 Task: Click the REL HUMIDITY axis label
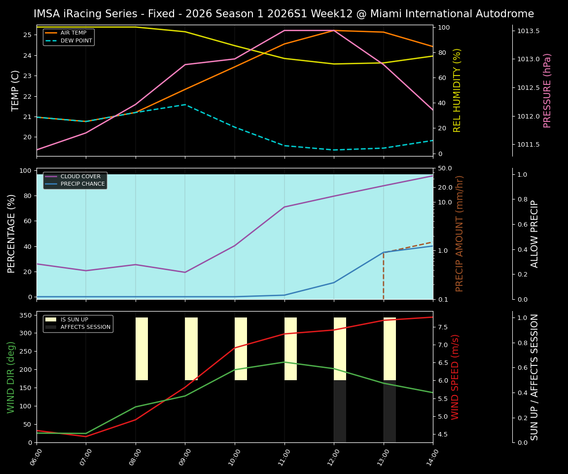pyautogui.click(x=456, y=91)
